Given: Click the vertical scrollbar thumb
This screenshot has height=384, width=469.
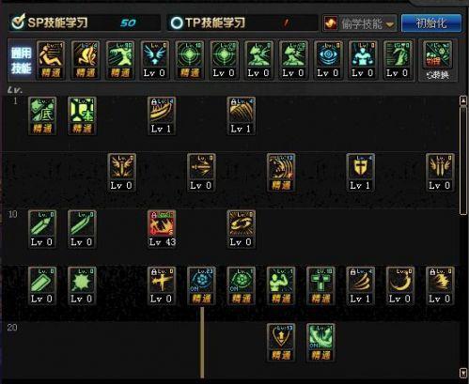Looking at the screenshot, I should 463,161.
